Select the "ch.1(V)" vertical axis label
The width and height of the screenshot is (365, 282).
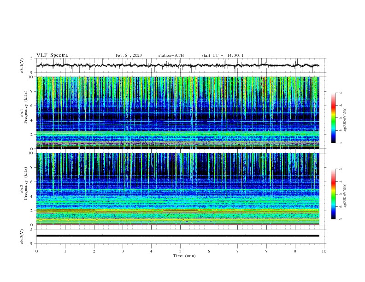click(22, 65)
